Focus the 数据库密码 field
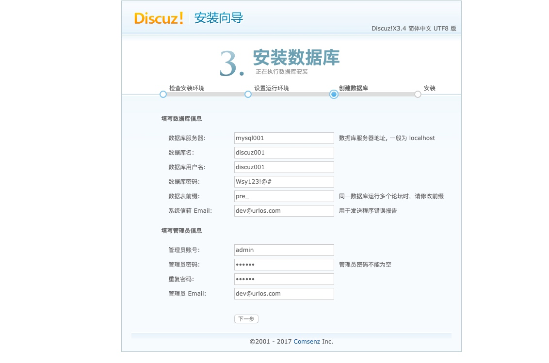 tap(284, 181)
